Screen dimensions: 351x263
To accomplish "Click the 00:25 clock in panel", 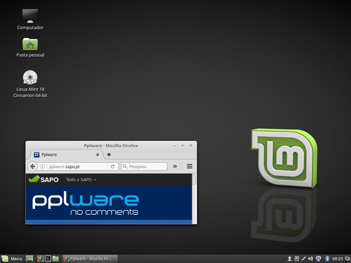I will (x=337, y=259).
